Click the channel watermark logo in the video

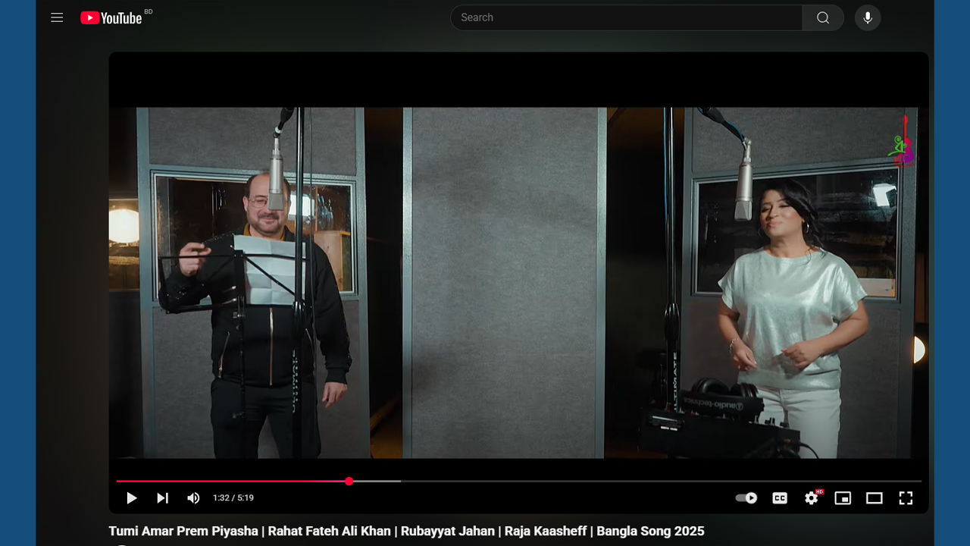pyautogui.click(x=902, y=143)
